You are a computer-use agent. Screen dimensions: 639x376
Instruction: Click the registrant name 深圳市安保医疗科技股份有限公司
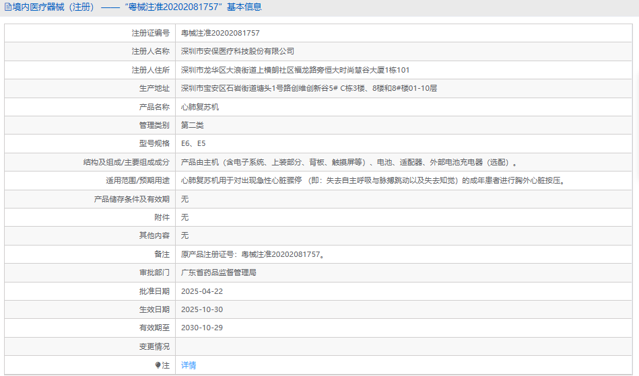coord(238,51)
